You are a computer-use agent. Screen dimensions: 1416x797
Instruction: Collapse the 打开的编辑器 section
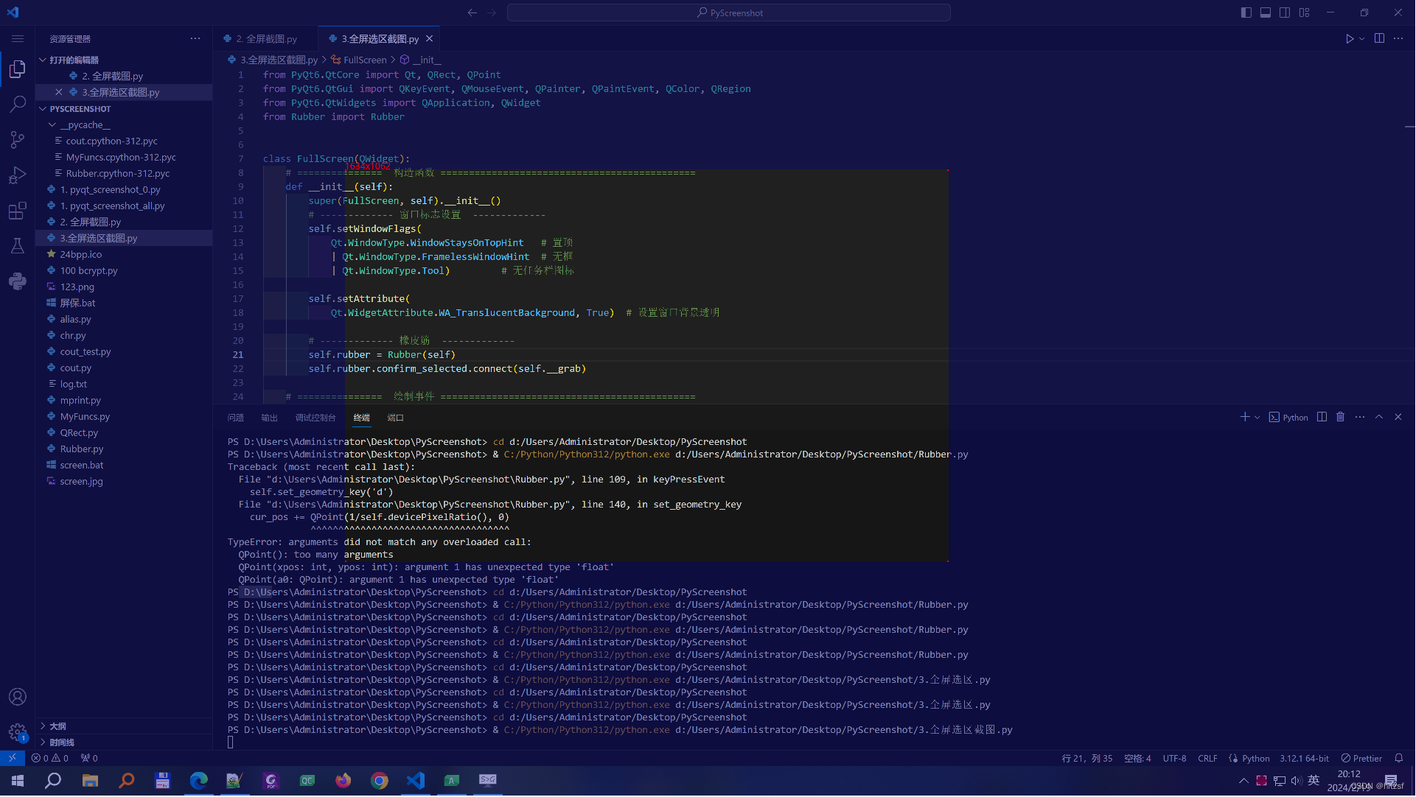click(x=43, y=60)
